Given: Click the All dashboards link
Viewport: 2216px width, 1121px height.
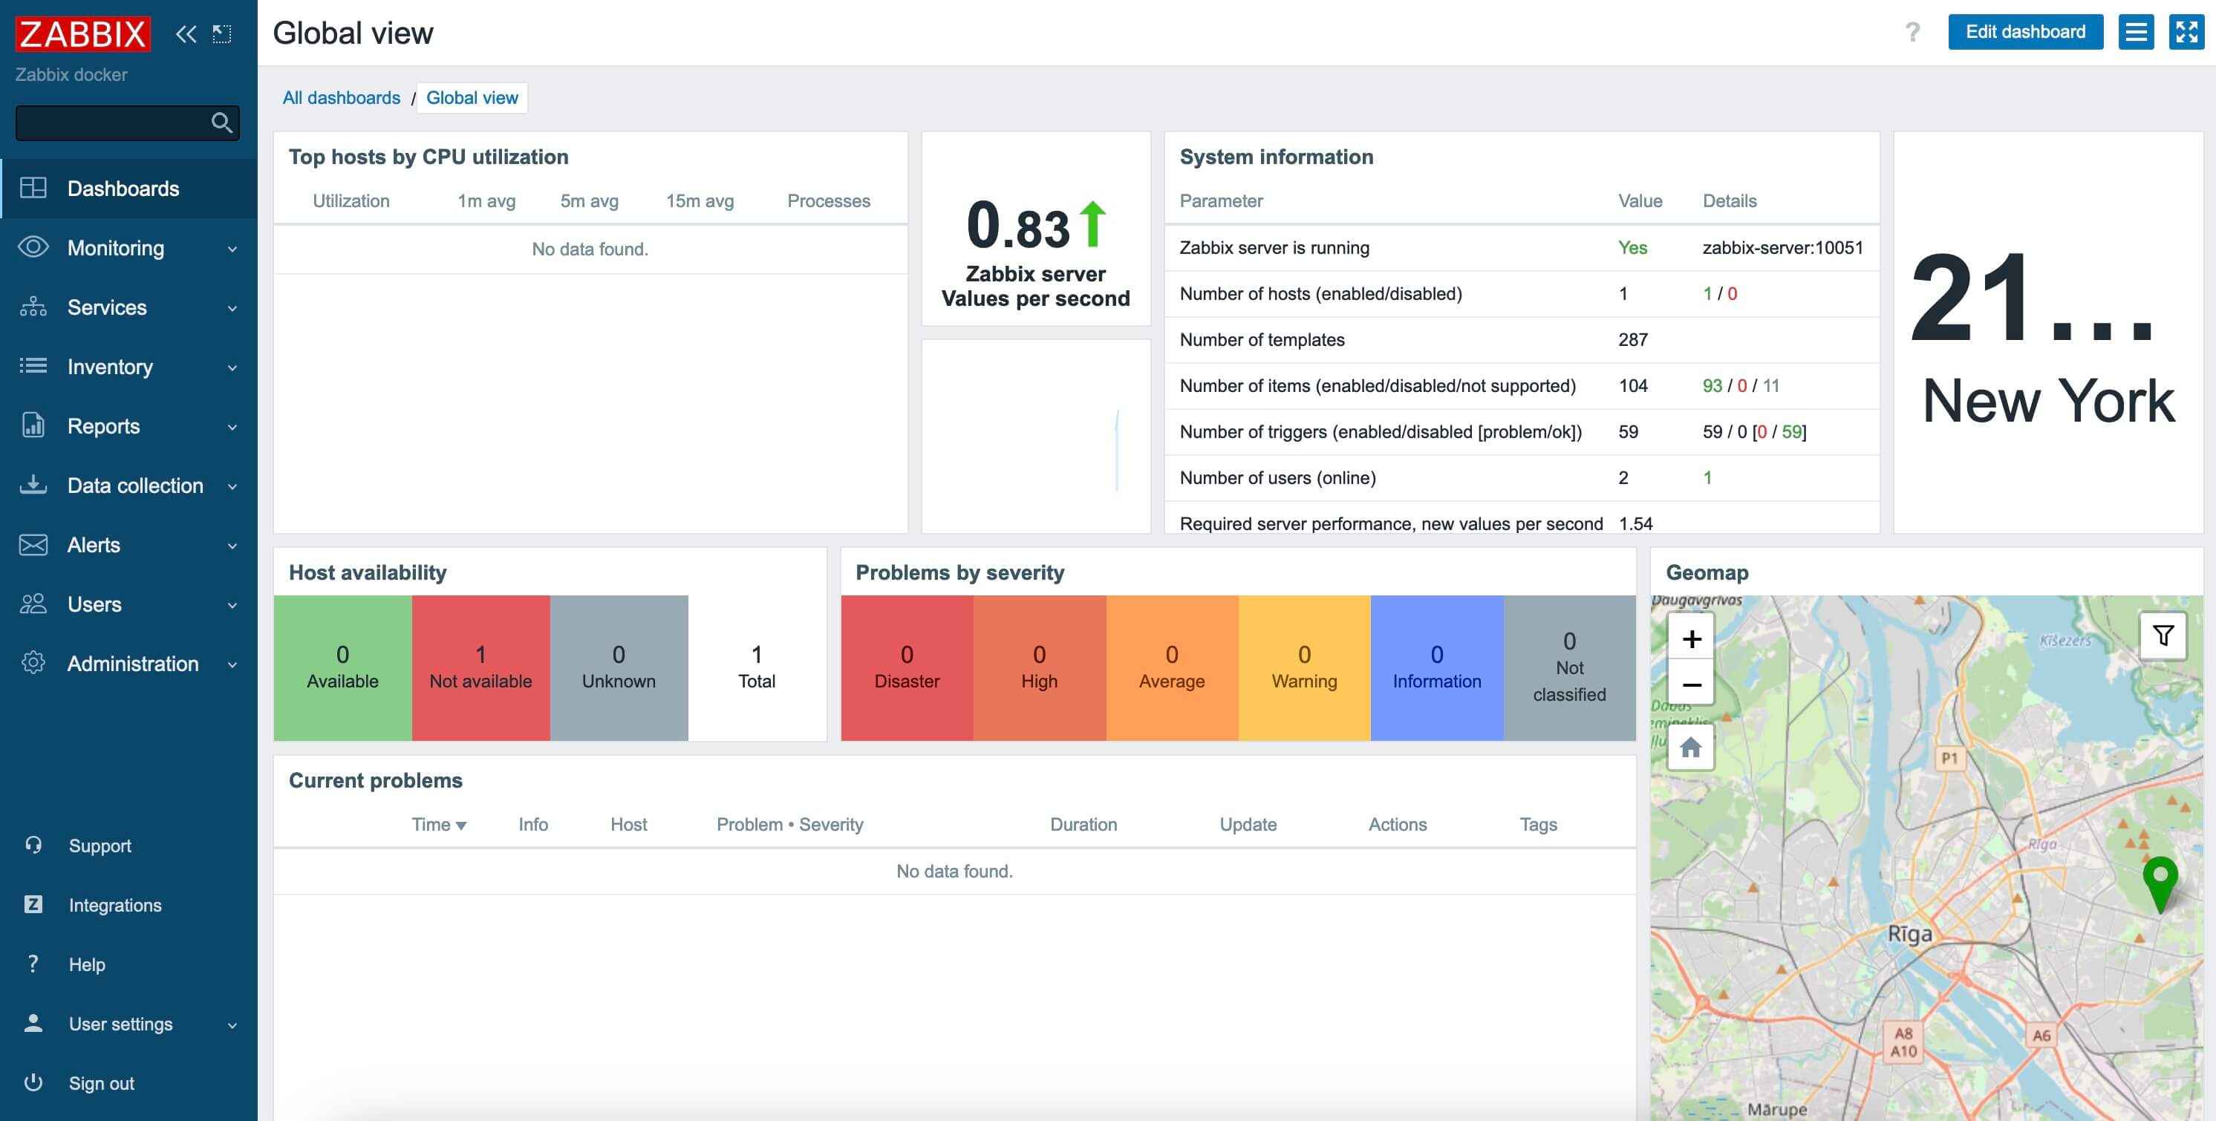Looking at the screenshot, I should [x=340, y=97].
